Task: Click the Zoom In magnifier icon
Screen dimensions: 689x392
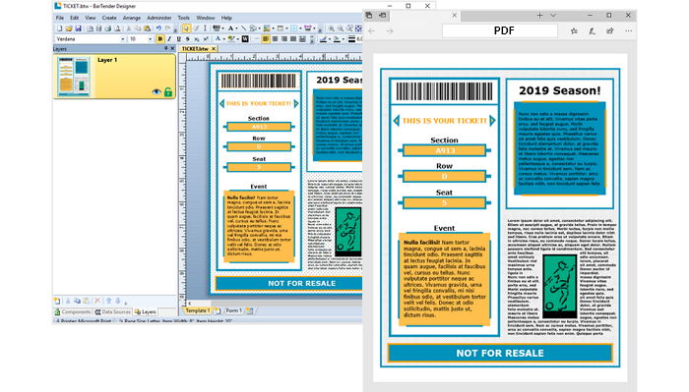Action: (x=331, y=28)
